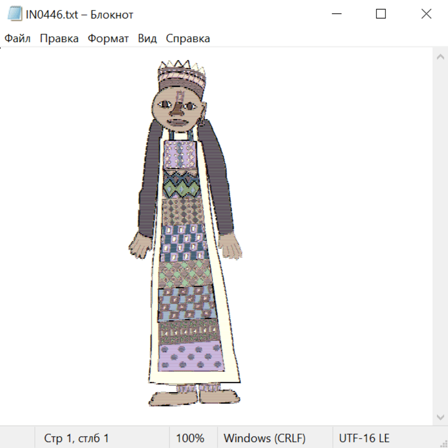
Task: Maximize the Блокнот window
Action: coord(381,14)
